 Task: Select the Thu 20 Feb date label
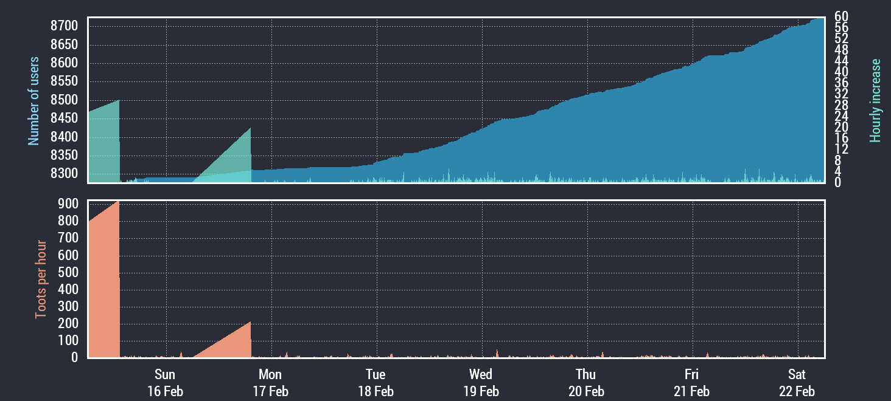[x=586, y=383]
